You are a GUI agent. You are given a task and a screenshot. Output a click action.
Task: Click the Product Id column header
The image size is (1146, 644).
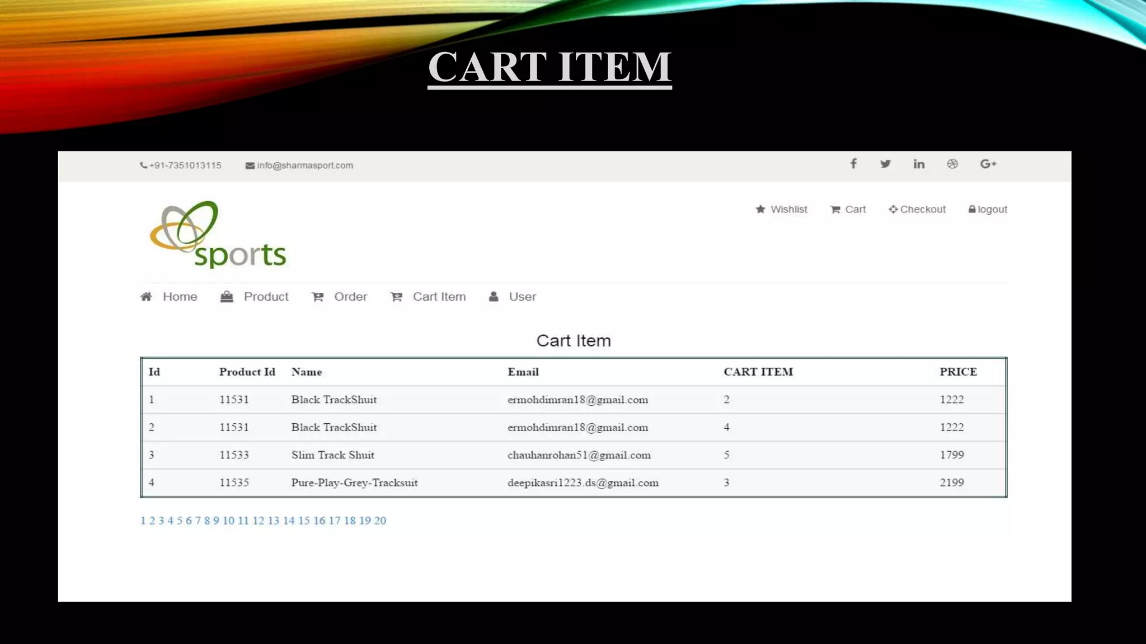point(247,372)
